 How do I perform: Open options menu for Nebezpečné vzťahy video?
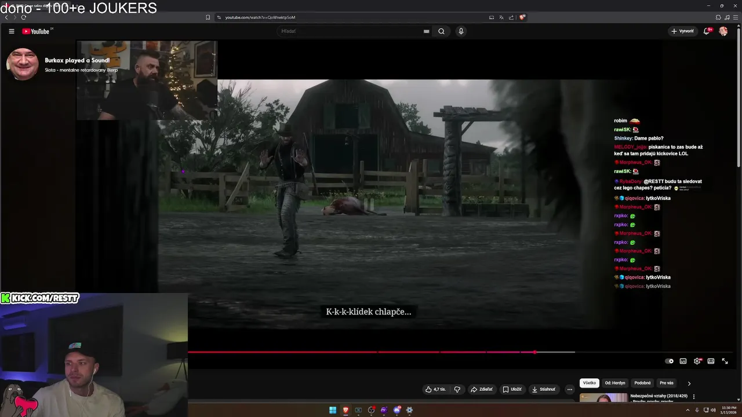(x=694, y=397)
